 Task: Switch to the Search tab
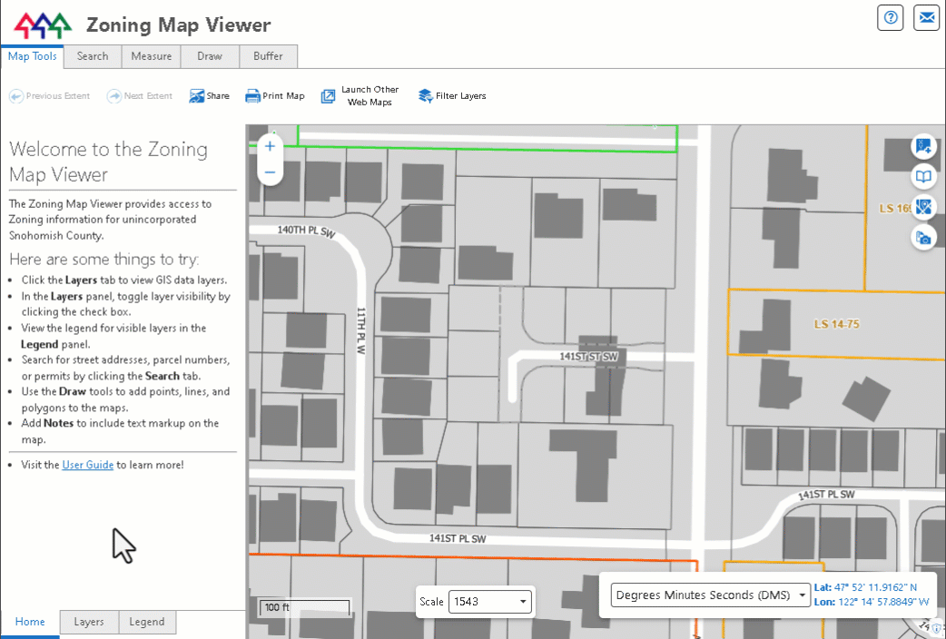93,56
